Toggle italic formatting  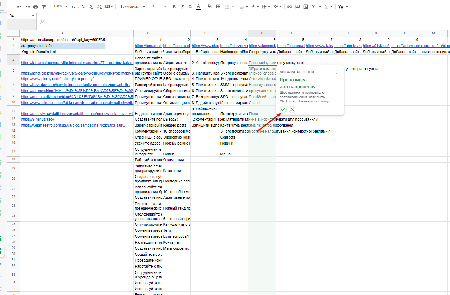tap(182, 7)
